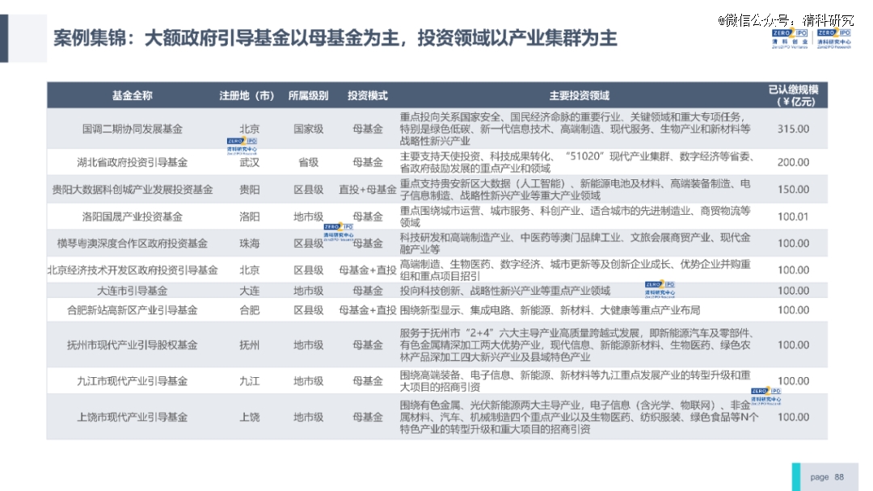Select fund name 北京经济技术开发区政府投资引导基金
Image resolution: width=873 pixels, height=491 pixels.
coord(132,271)
